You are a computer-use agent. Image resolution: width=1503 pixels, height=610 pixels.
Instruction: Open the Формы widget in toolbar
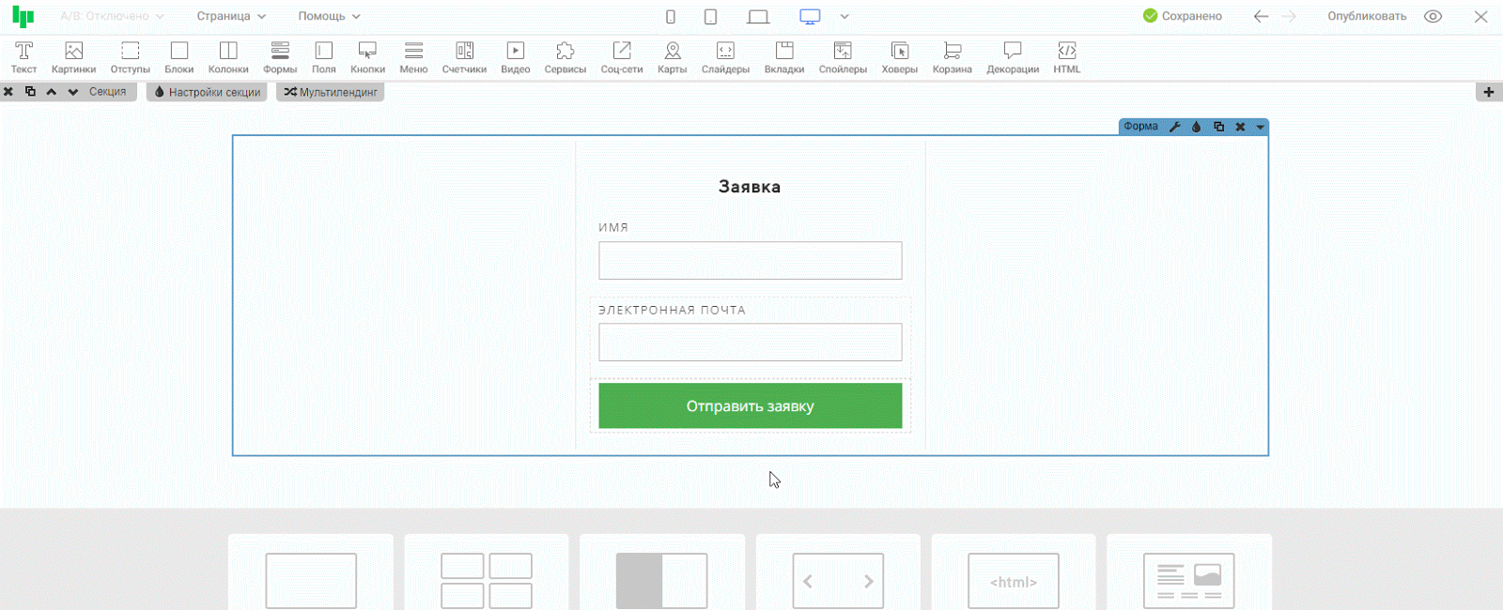(x=280, y=56)
